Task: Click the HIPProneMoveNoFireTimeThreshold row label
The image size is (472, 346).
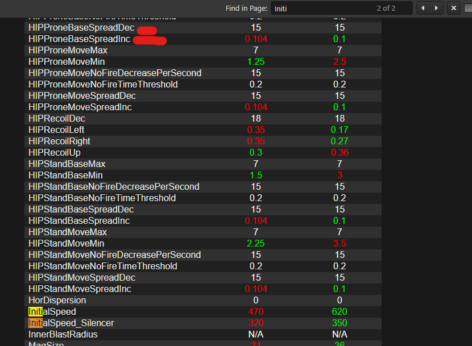Action: tap(103, 84)
